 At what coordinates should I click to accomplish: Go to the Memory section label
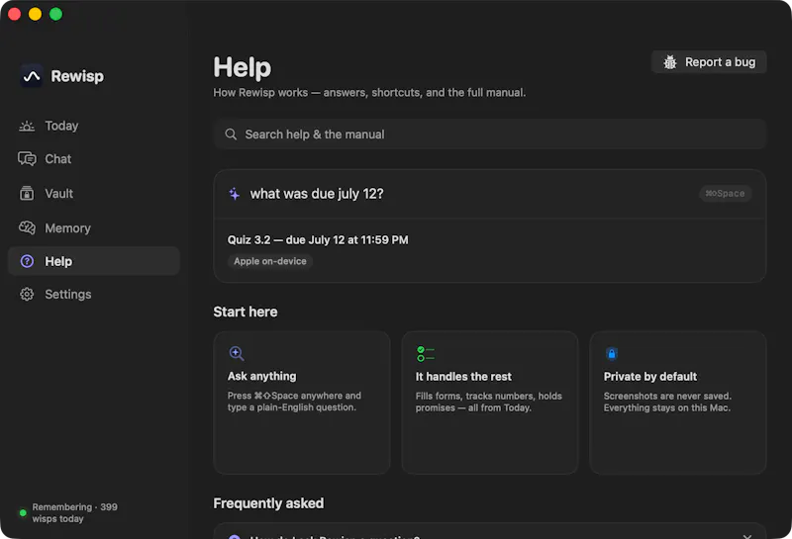[67, 228]
